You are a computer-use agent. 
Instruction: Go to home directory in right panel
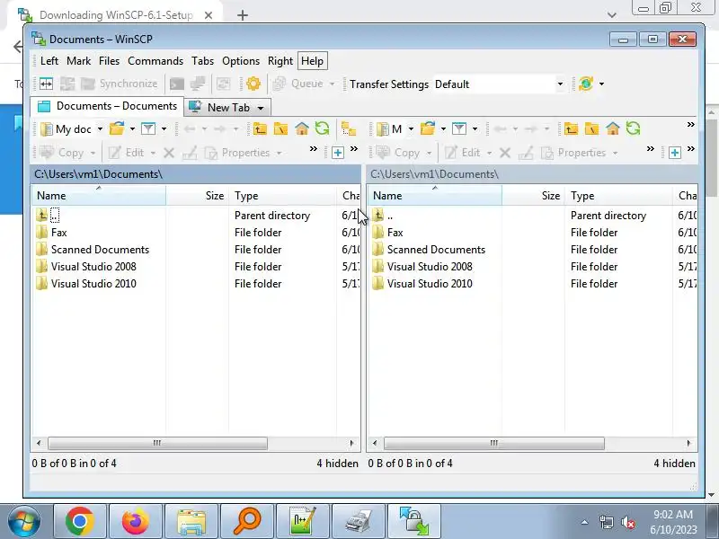(x=613, y=128)
